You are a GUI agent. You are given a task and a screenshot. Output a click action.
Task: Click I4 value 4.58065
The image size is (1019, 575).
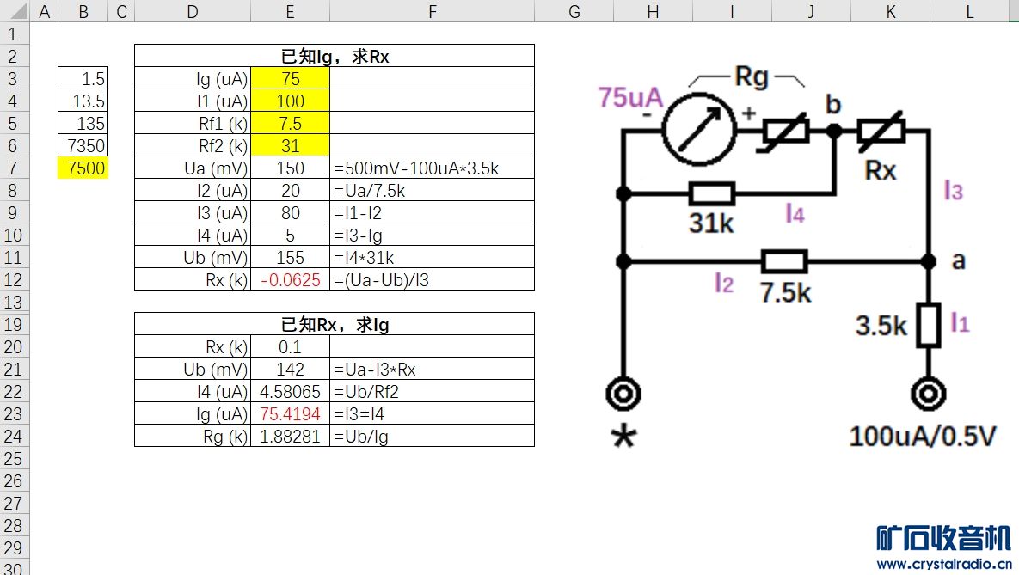(x=290, y=392)
